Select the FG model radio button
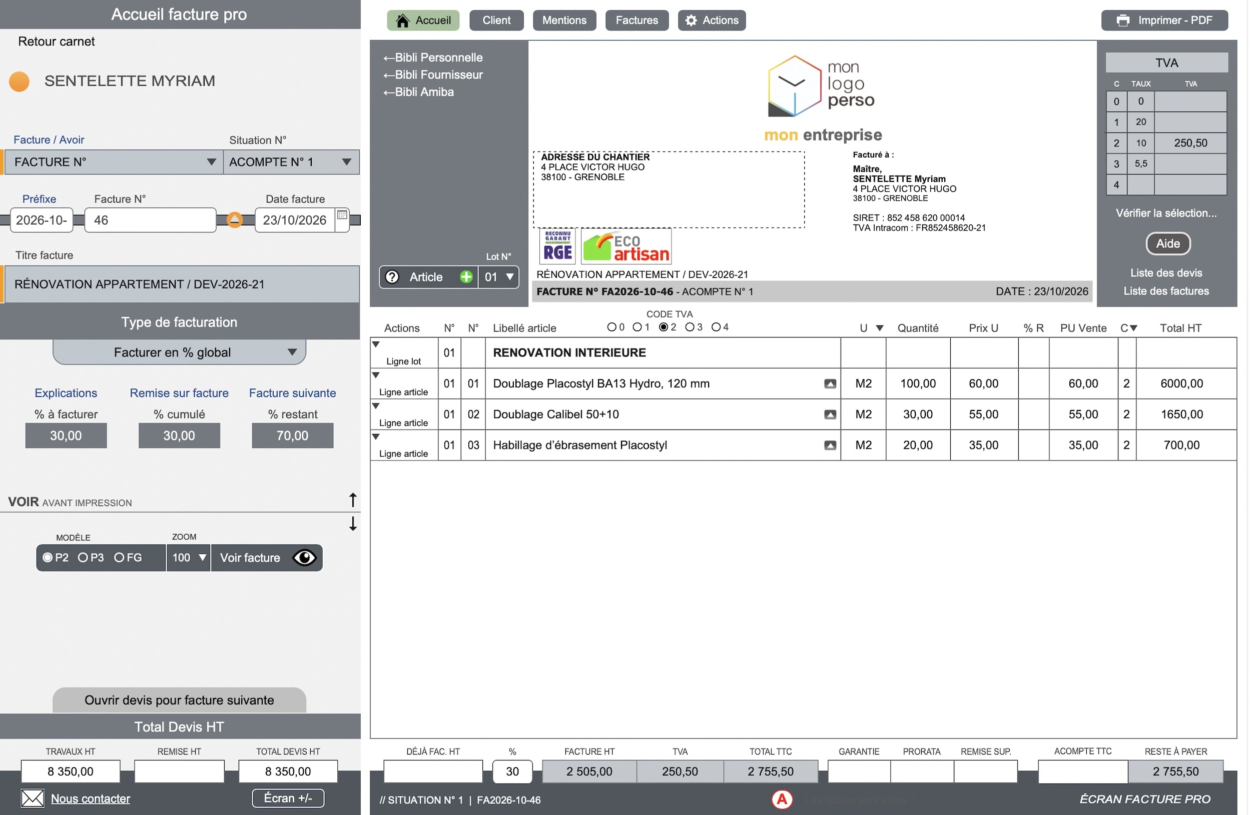 coord(119,557)
